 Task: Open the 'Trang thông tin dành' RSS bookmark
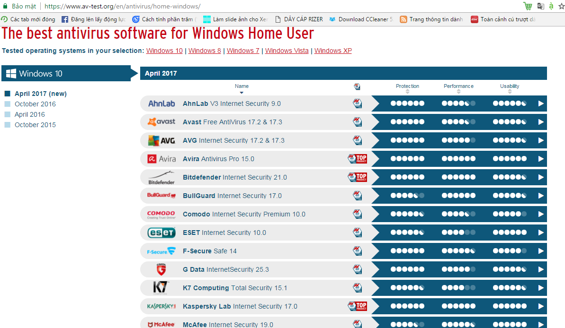click(x=431, y=19)
